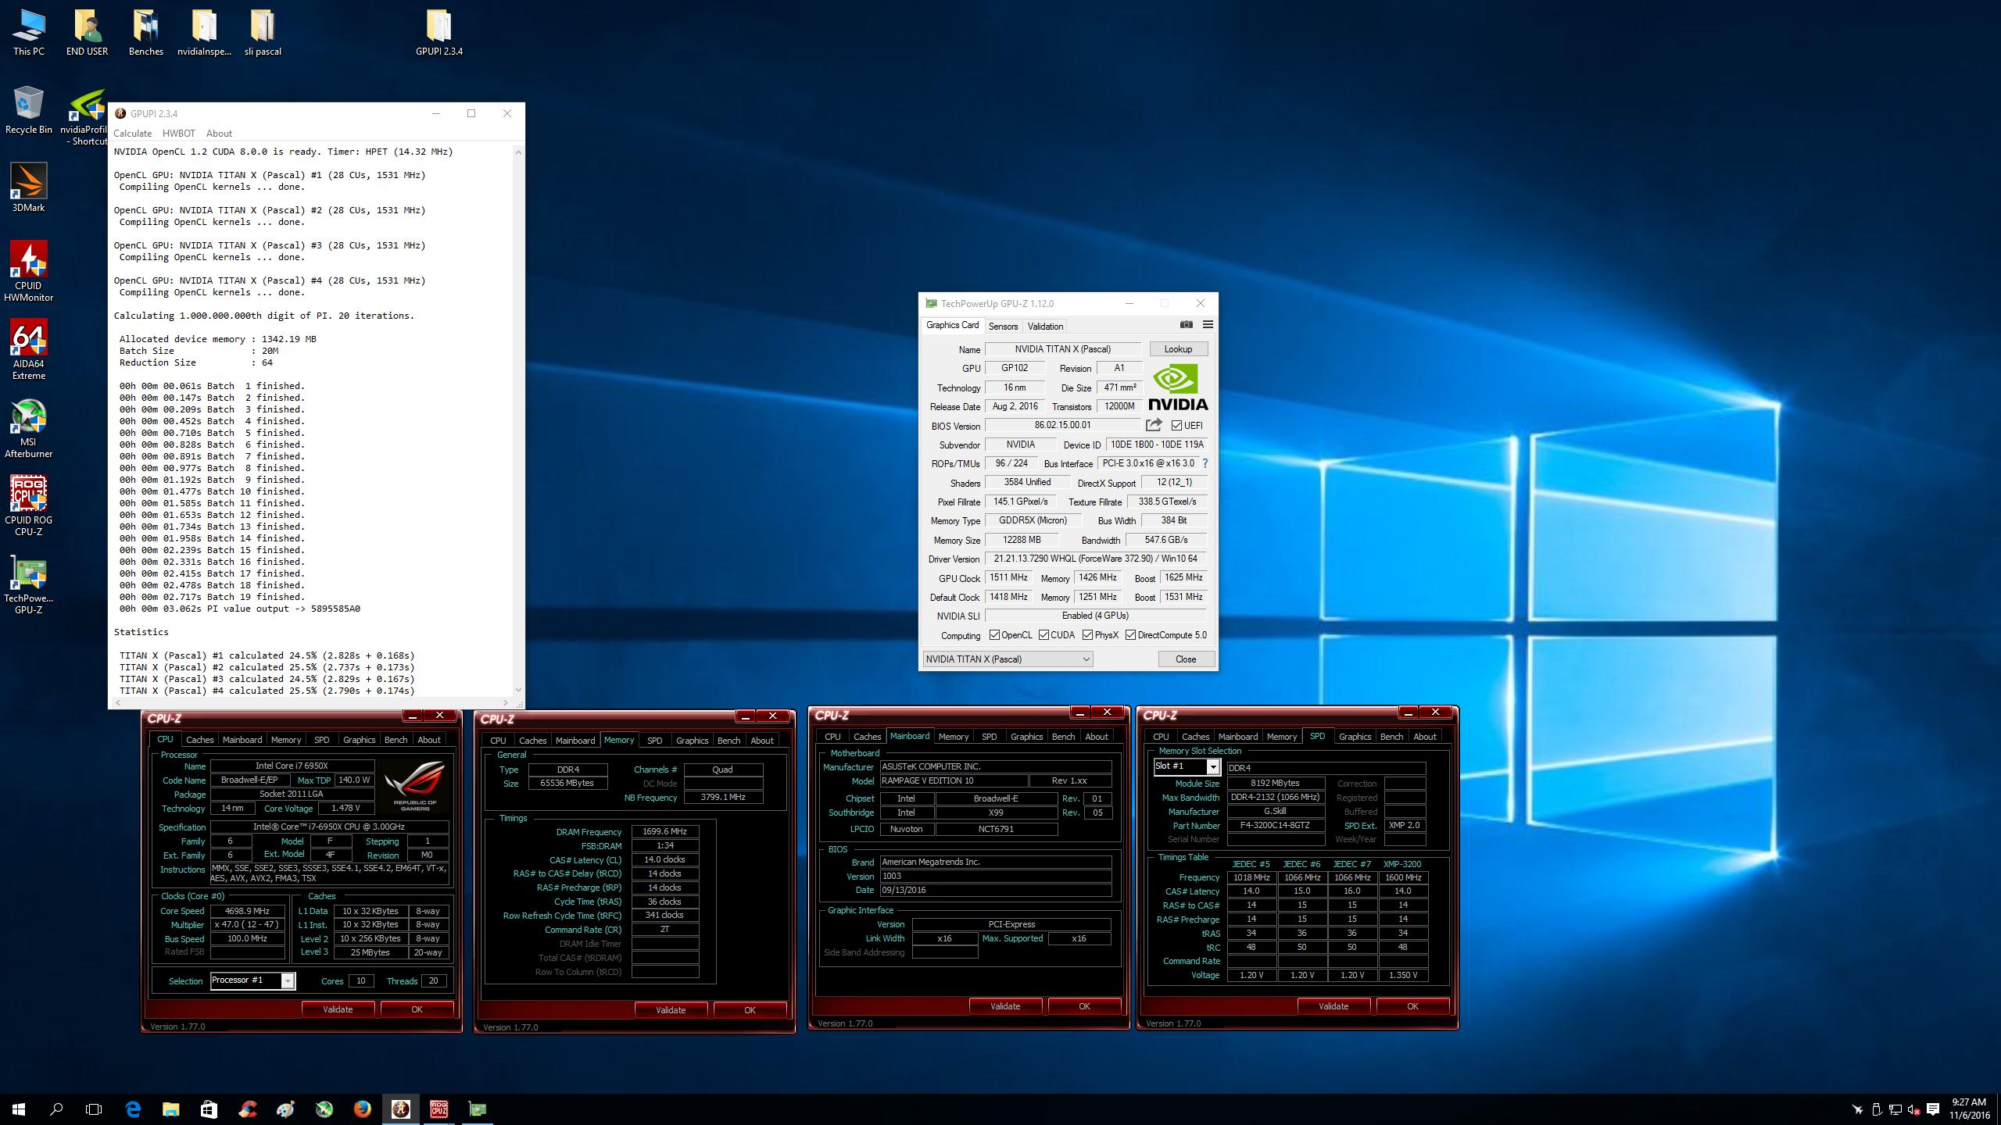The width and height of the screenshot is (2001, 1125).
Task: Launch CPUID ROG CPU-Z desktop shortcut
Action: coord(29,505)
